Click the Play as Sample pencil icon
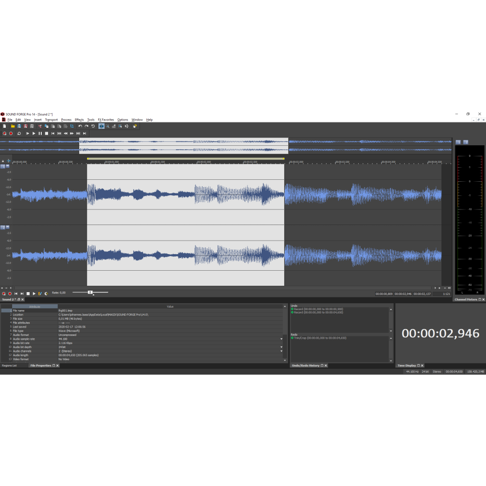The height and width of the screenshot is (486, 486). tap(40, 293)
